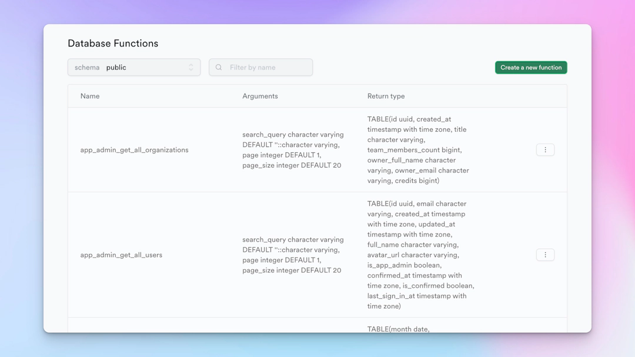Open three-dot menu for app_admin_get_all_organizations

coord(545,150)
